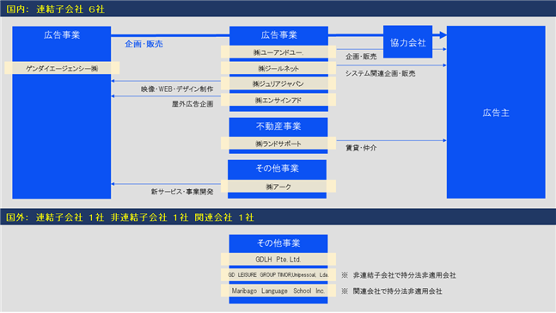Select Maribago Language School Inc. box
Image resolution: width=556 pixels, height=313 pixels.
point(278,291)
